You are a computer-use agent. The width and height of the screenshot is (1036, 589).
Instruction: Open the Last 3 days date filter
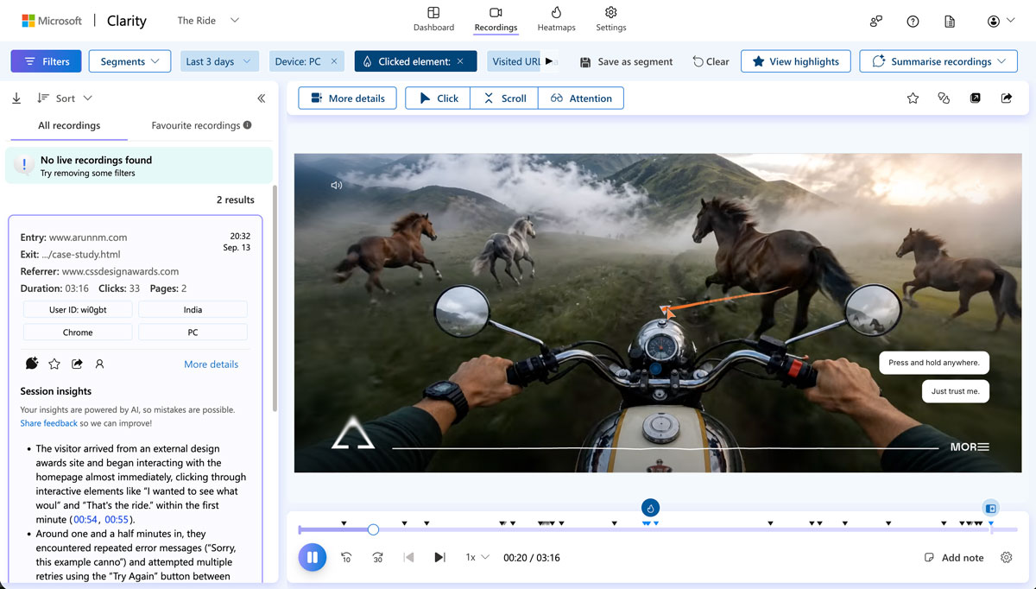coord(219,61)
